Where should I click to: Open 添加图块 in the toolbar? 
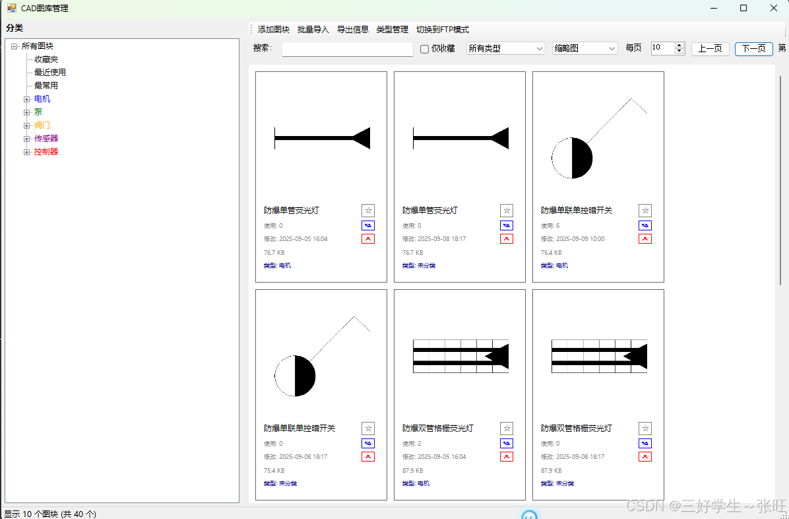274,30
